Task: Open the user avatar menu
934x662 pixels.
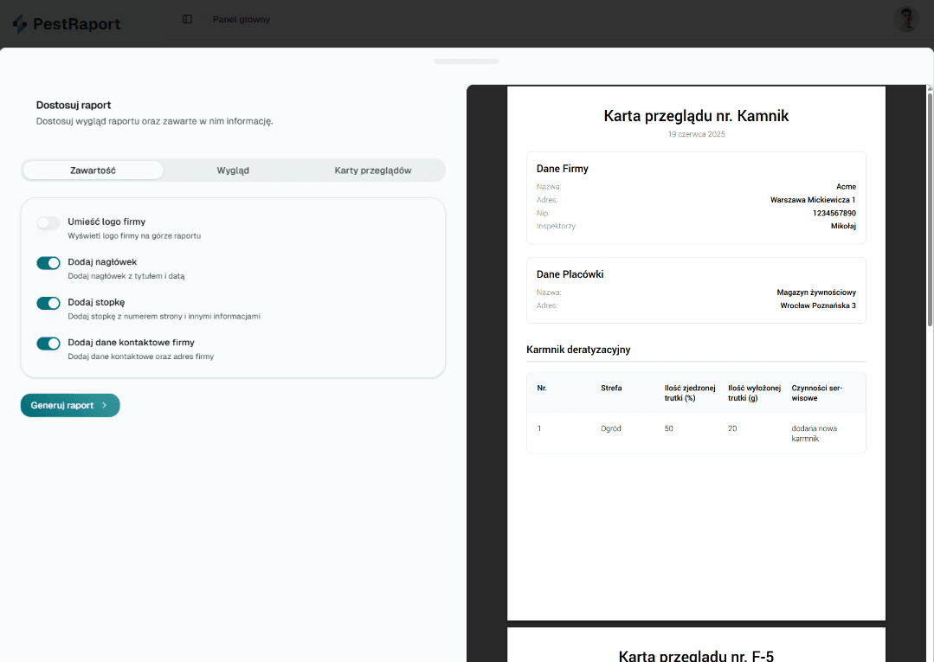Action: (906, 19)
